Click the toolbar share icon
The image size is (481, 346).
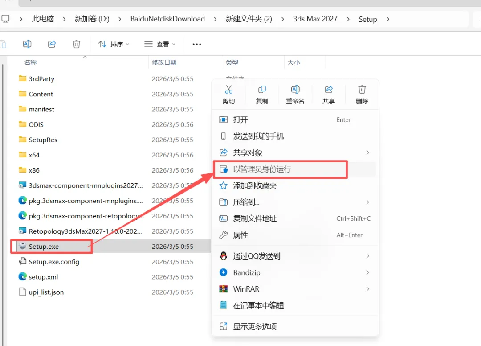tap(52, 44)
